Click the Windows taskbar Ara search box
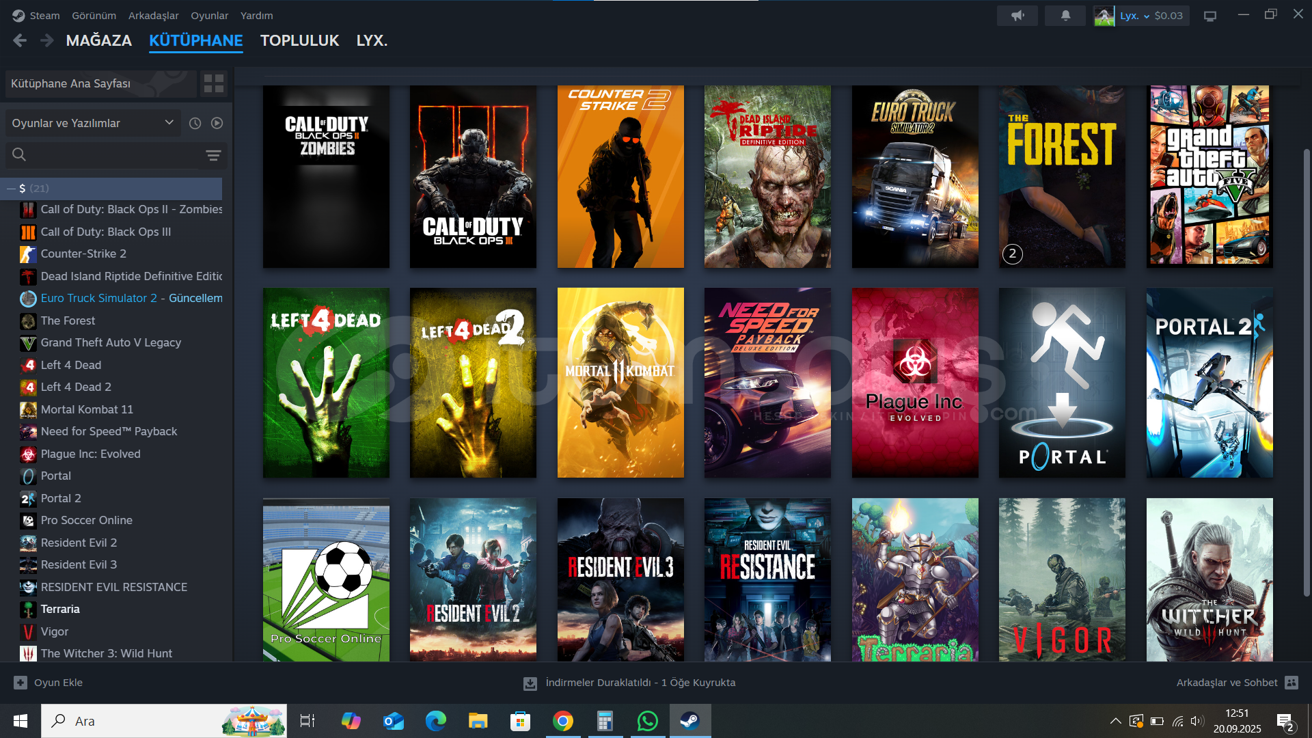This screenshot has height=738, width=1312. [x=164, y=721]
